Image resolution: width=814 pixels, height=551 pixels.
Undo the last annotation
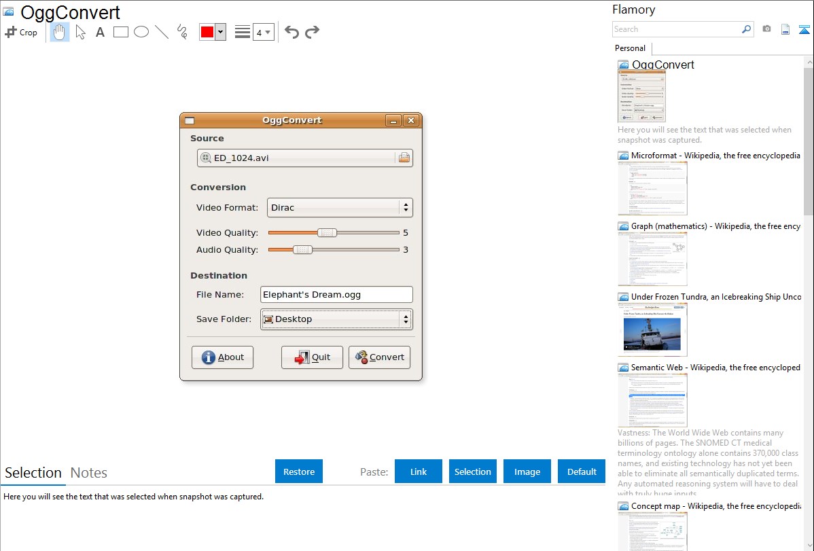pyautogui.click(x=291, y=32)
